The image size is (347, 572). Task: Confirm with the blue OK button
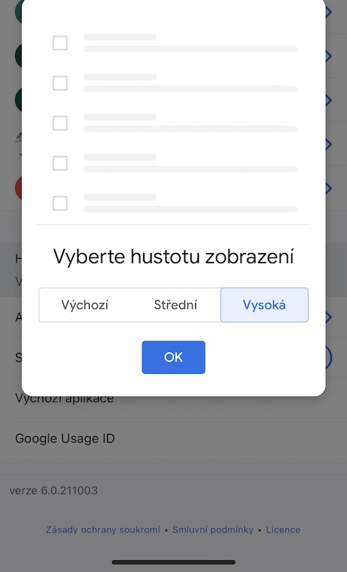point(173,357)
